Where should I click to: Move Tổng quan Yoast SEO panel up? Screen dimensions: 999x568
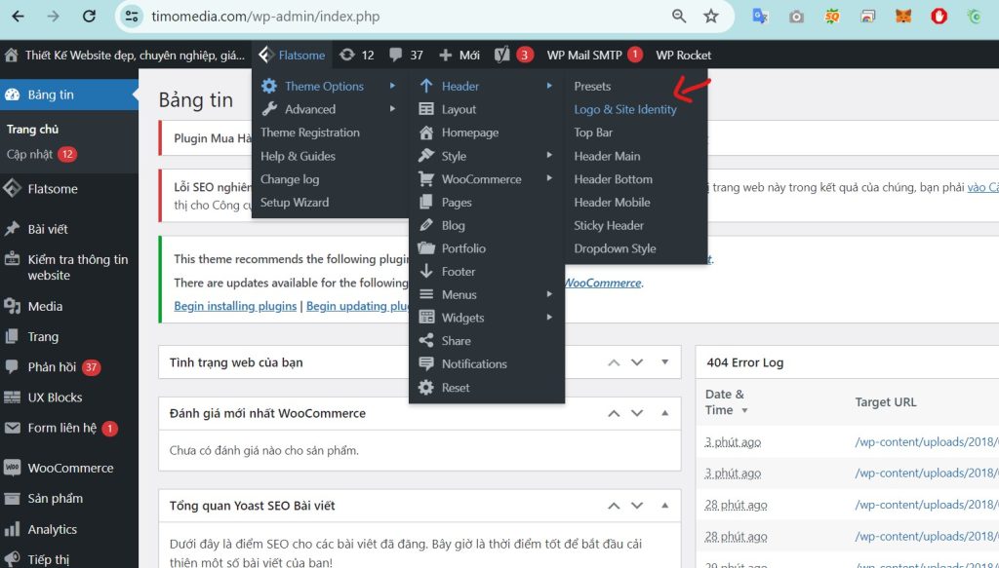[x=614, y=506]
